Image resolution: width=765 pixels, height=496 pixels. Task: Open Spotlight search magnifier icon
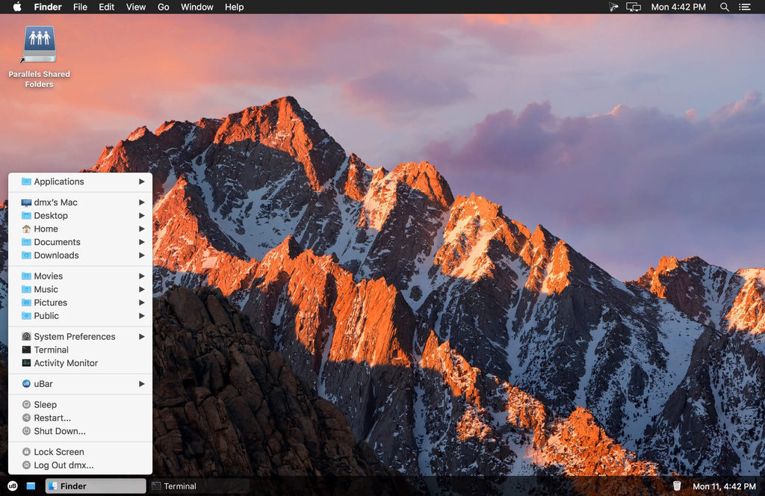tap(724, 7)
